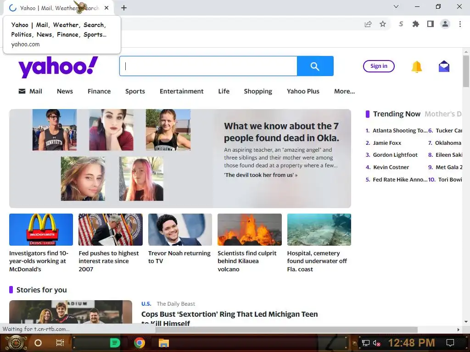This screenshot has height=352, width=470.
Task: Open the green notes app in taskbar
Action: (x=115, y=343)
